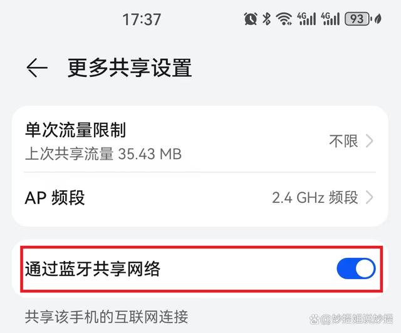Tap the Bluetooth status bar icon
Screen dimensions: 401x333
point(267,19)
